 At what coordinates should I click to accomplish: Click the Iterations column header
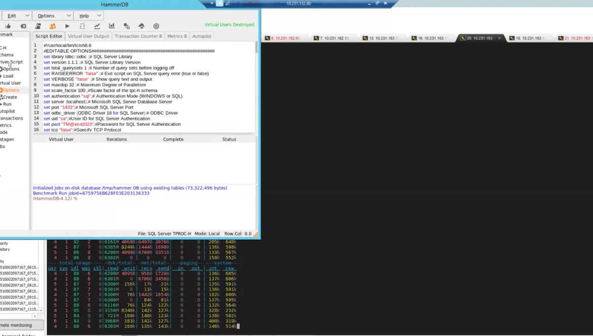pyautogui.click(x=117, y=139)
